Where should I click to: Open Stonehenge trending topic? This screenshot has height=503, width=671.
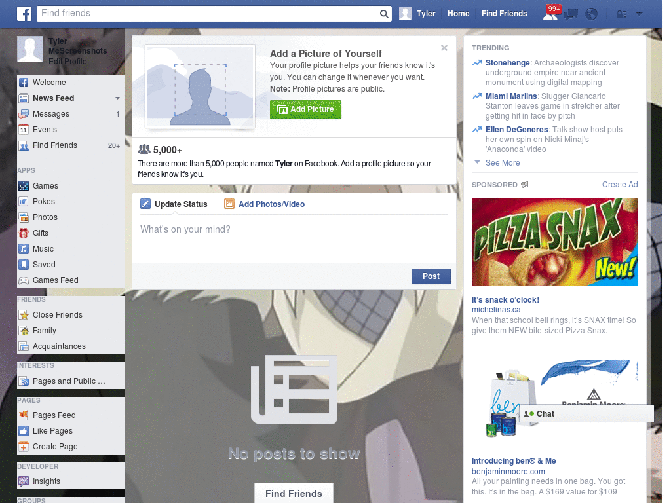pos(508,63)
